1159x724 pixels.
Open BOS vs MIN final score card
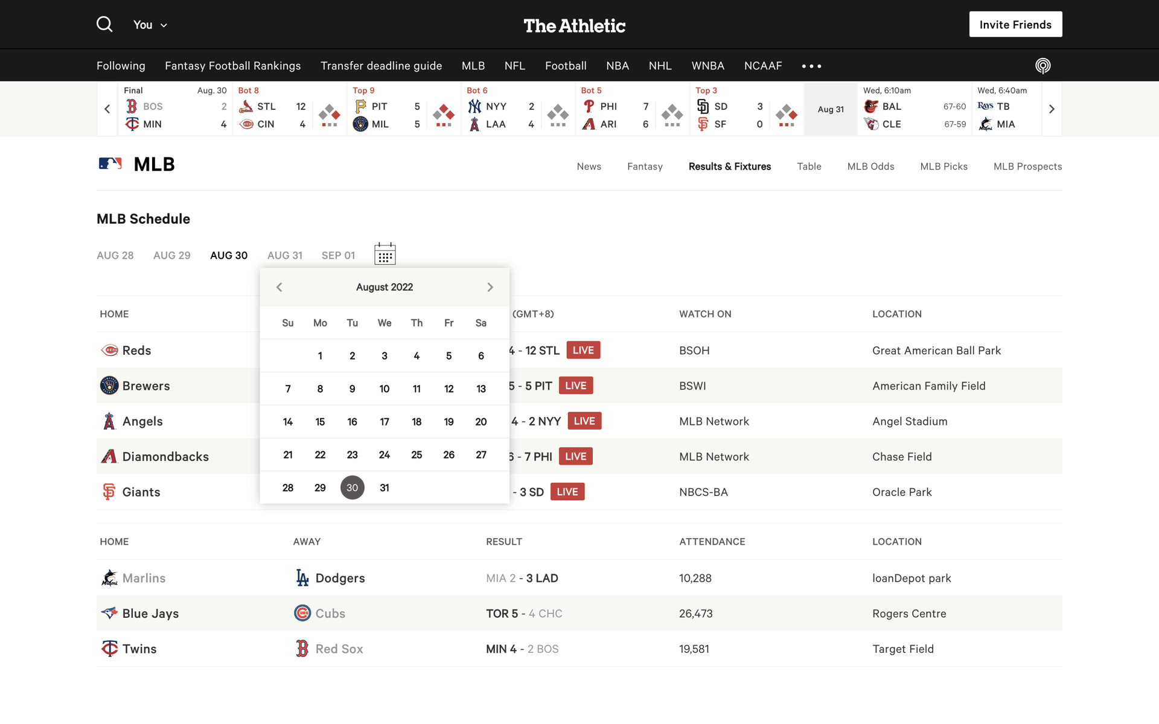[175, 109]
